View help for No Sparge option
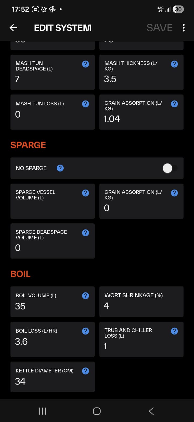The image size is (194, 422). click(x=60, y=168)
